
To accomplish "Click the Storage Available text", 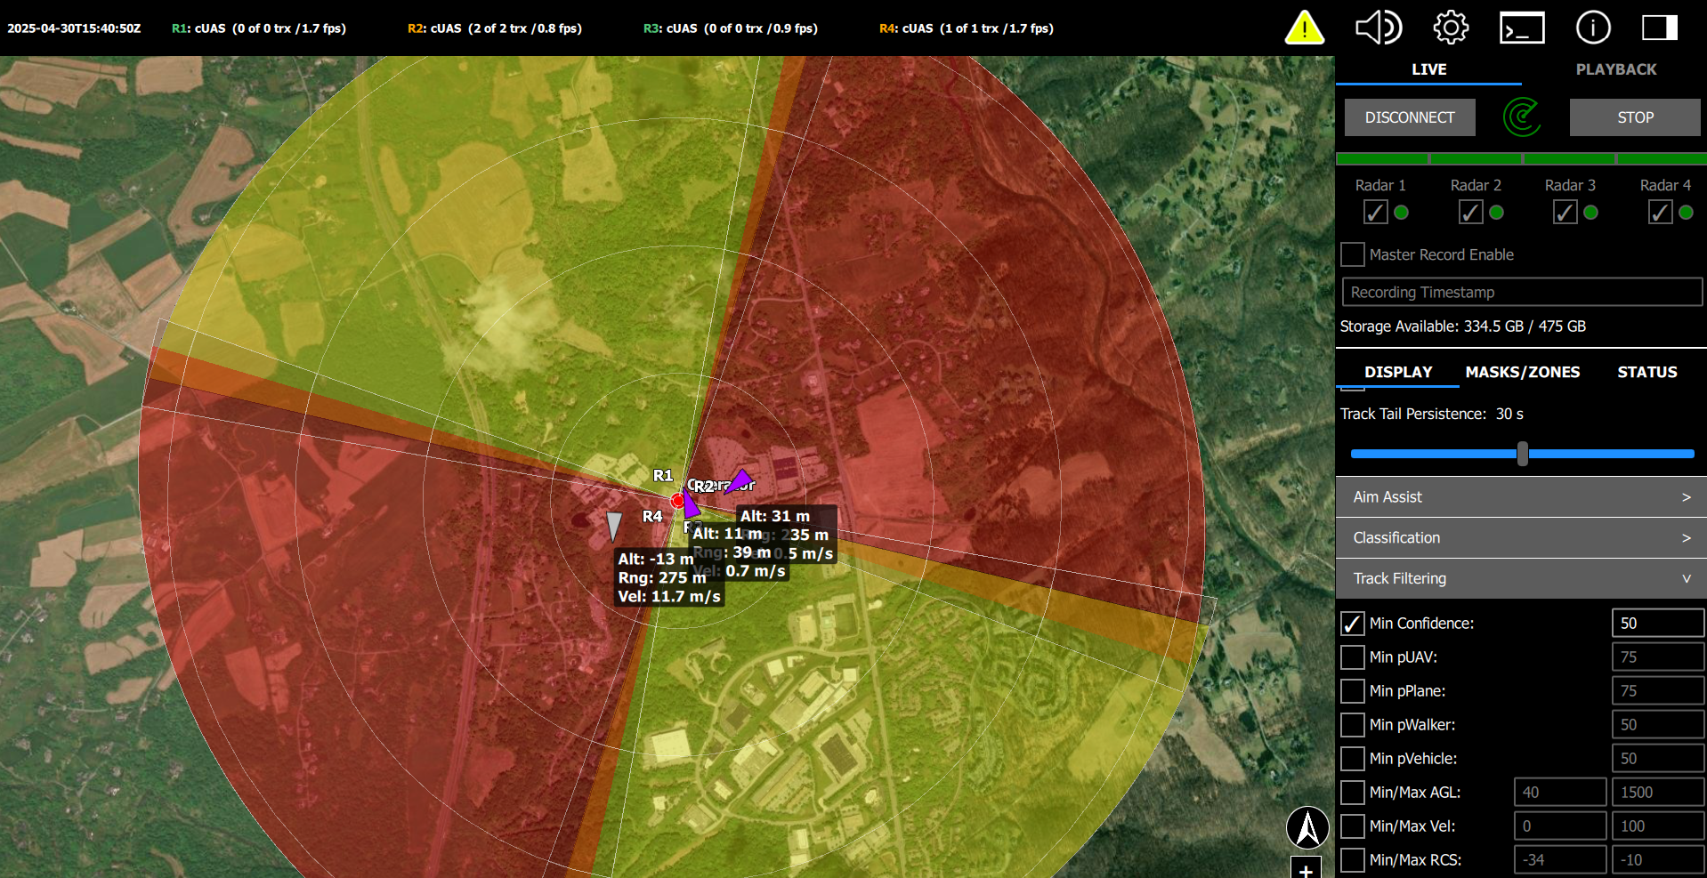I will coord(1463,326).
